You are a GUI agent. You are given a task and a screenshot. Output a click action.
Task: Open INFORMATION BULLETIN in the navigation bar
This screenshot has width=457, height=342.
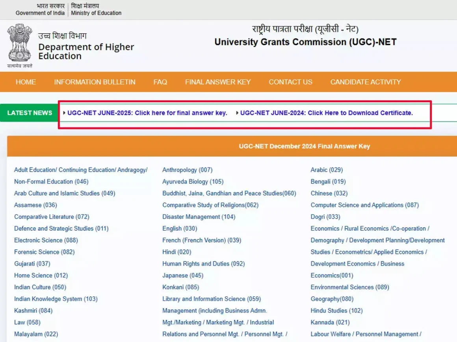[95, 82]
